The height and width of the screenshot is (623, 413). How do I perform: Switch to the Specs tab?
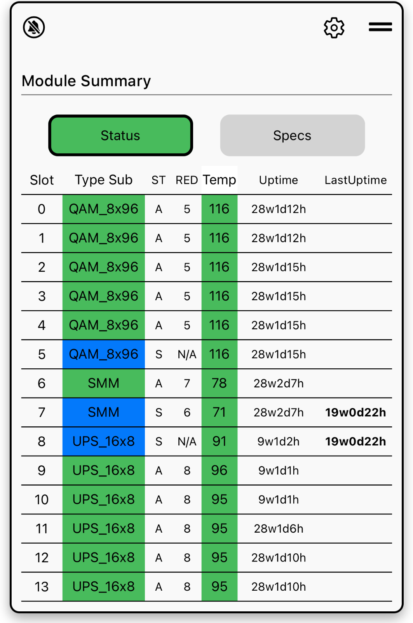(292, 136)
